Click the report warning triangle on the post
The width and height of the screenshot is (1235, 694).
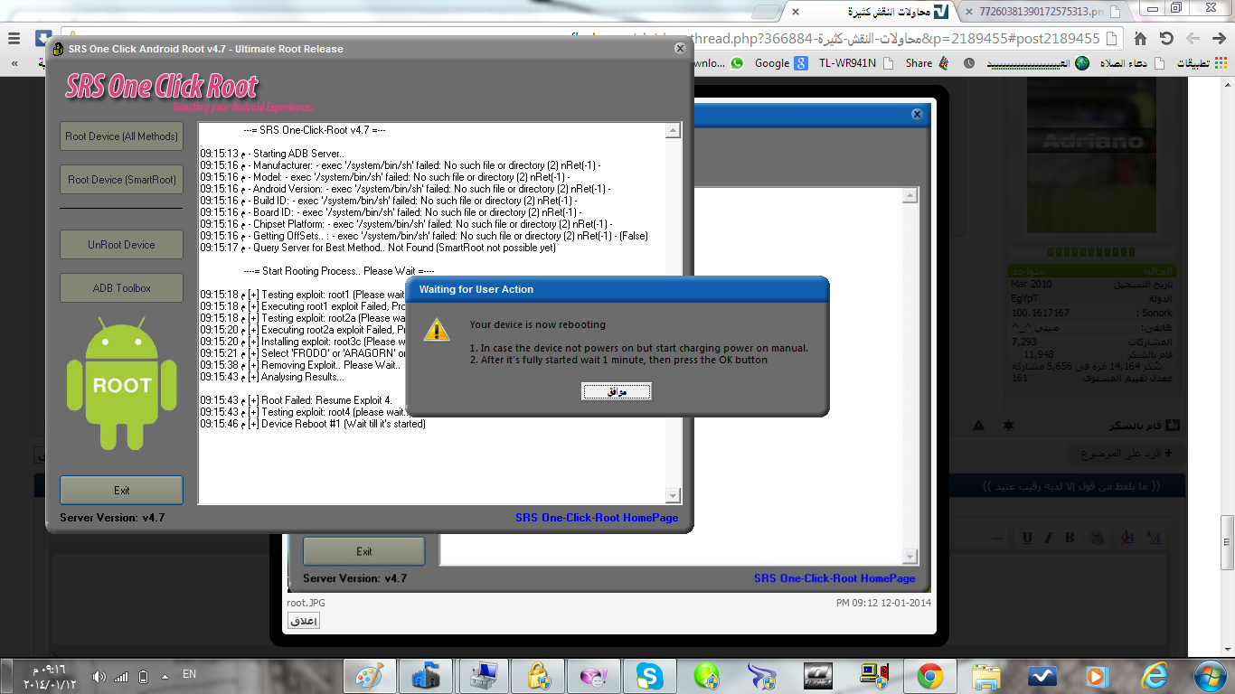tap(978, 425)
